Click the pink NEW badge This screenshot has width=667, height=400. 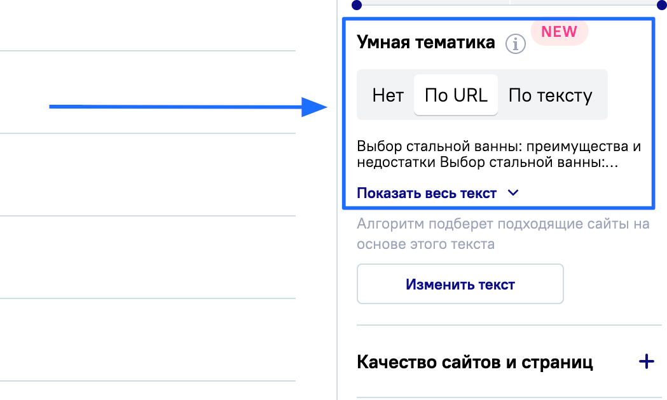pyautogui.click(x=560, y=32)
